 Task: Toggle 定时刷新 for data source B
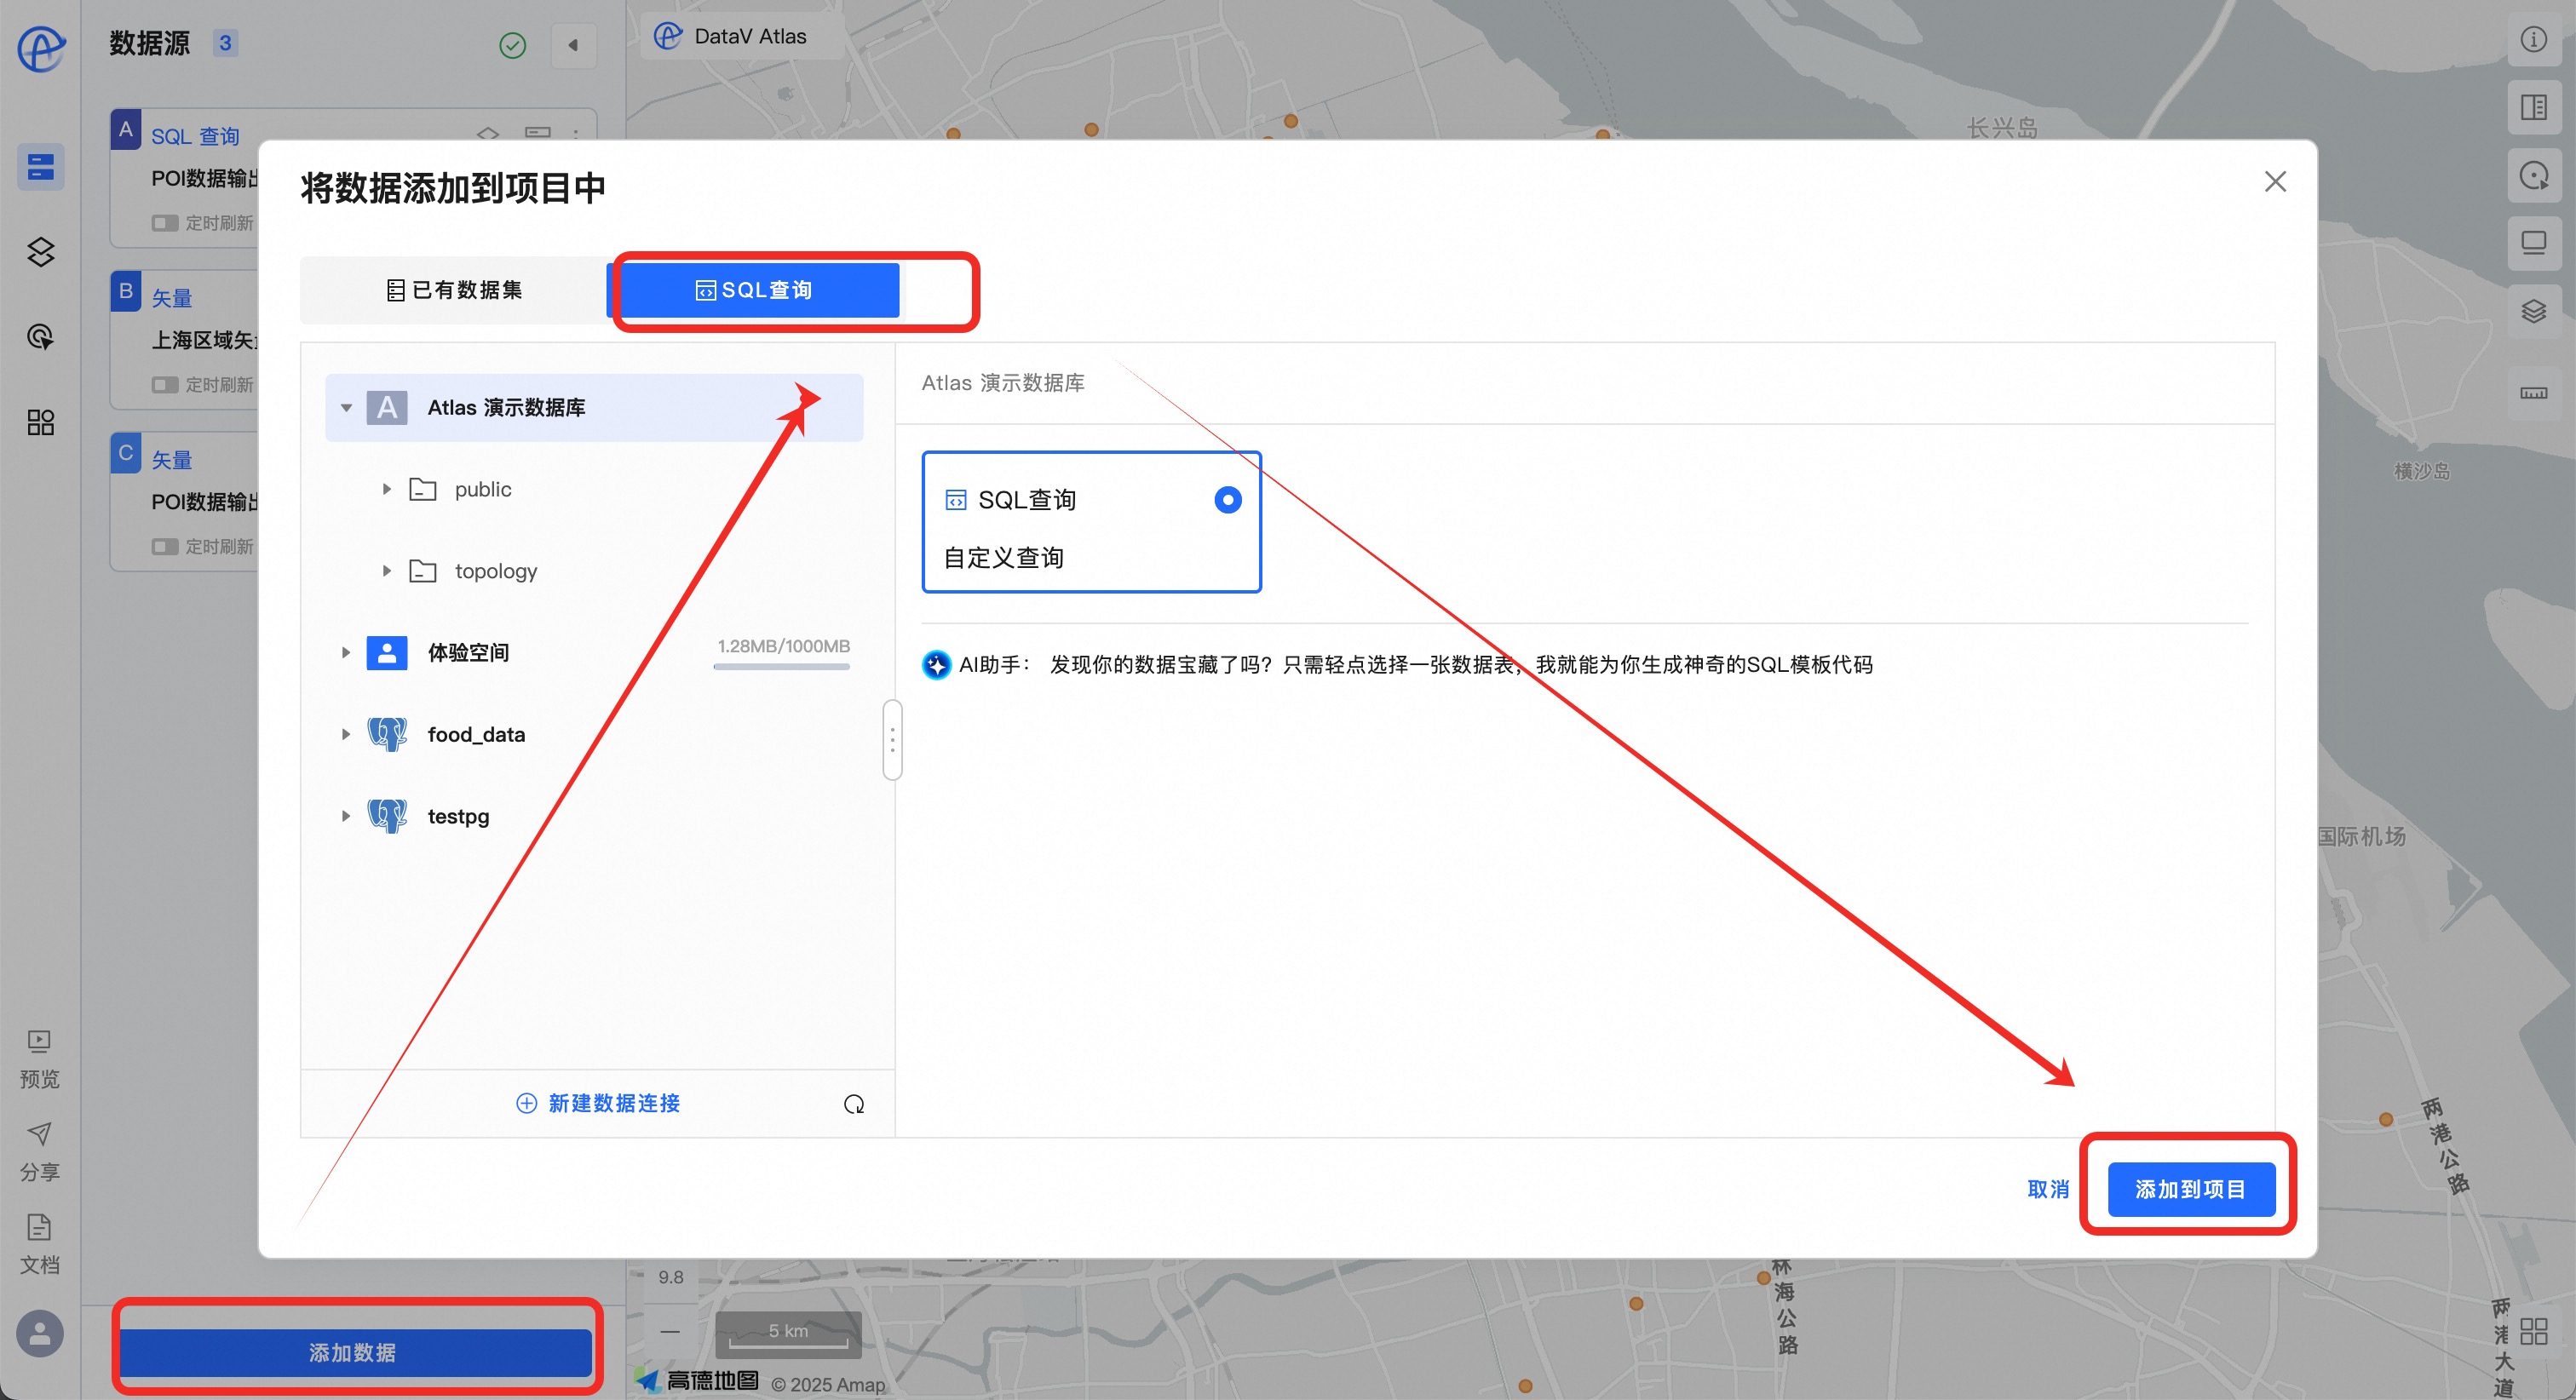(165, 385)
